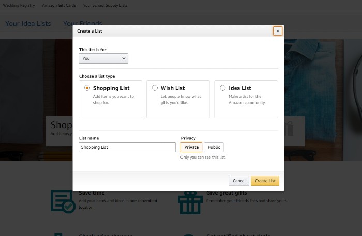Open the 'This list is for' dropdown

pos(103,58)
